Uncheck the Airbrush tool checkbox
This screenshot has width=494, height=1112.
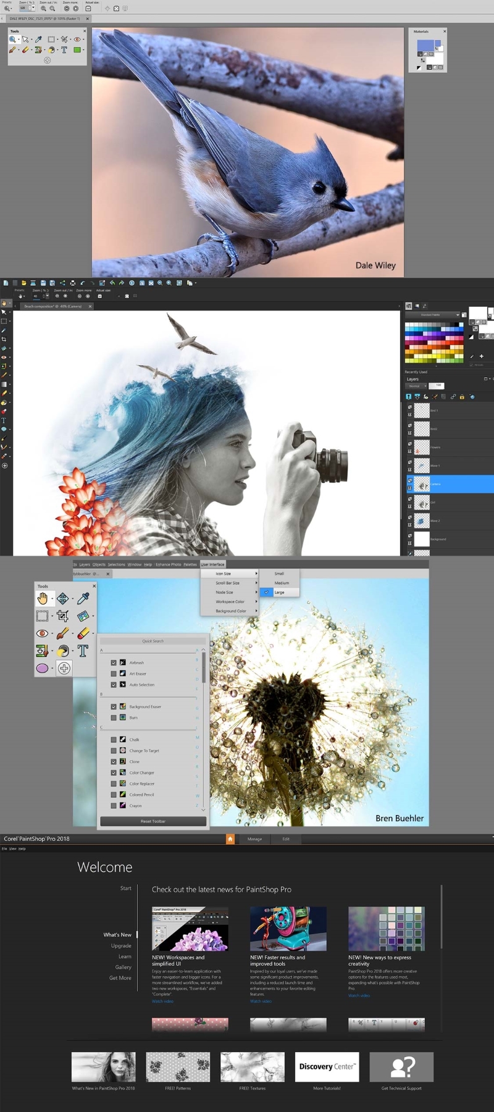(114, 663)
